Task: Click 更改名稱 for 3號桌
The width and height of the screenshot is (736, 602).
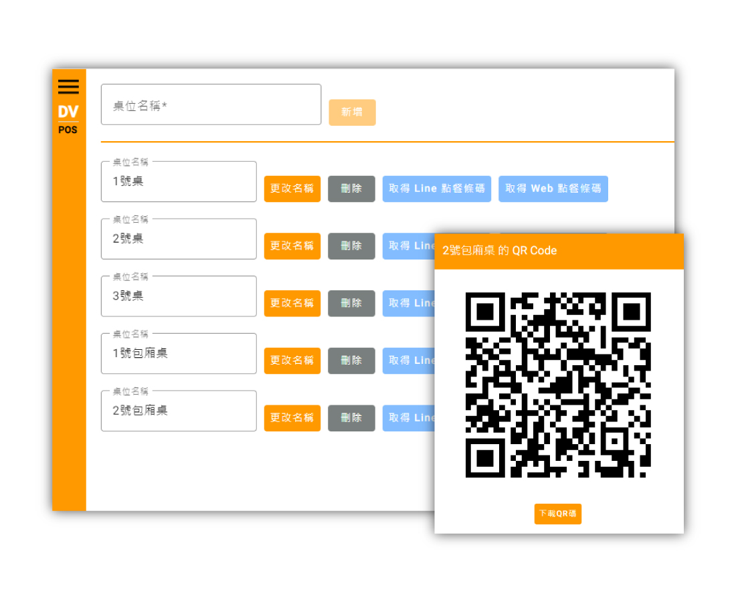Action: click(x=292, y=303)
